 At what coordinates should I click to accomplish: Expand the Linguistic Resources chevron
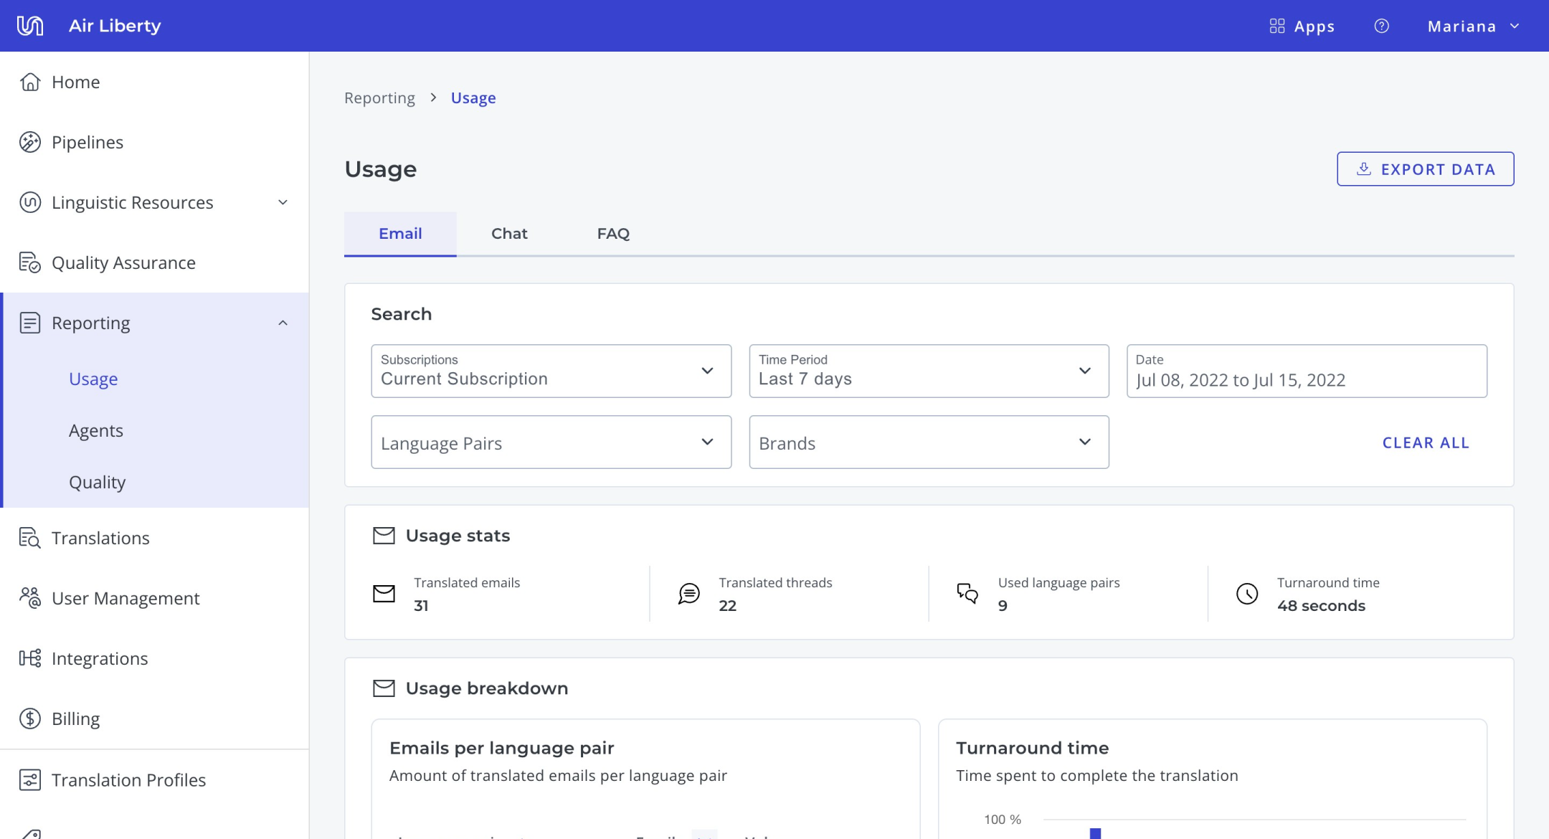point(283,202)
